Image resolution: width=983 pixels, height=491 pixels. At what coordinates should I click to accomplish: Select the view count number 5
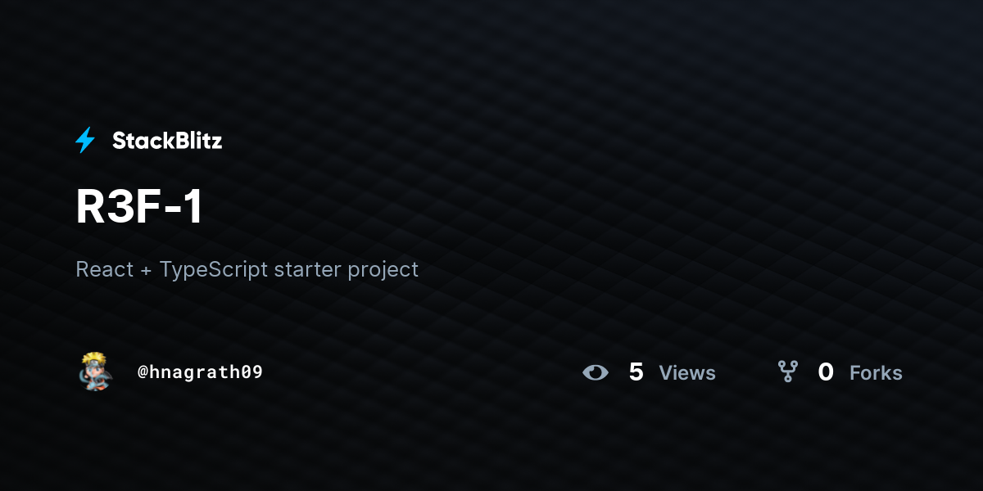[636, 372]
